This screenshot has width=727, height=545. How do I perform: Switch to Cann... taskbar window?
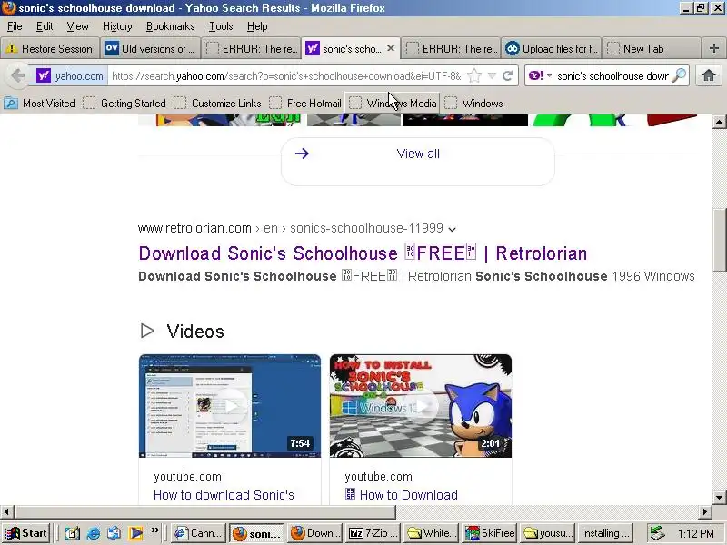point(199,533)
